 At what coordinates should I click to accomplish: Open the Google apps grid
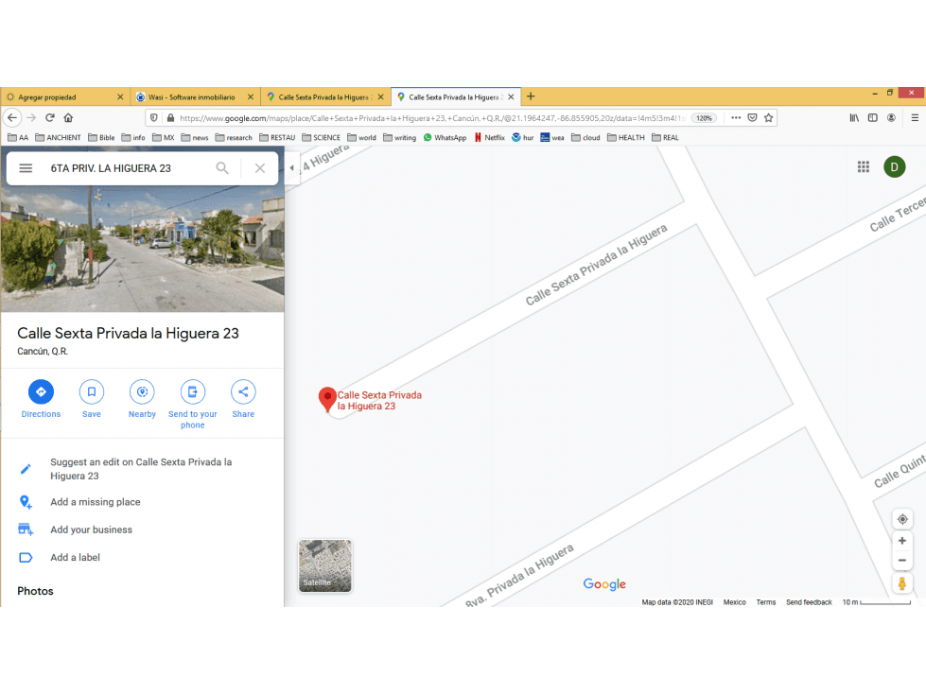(x=864, y=167)
